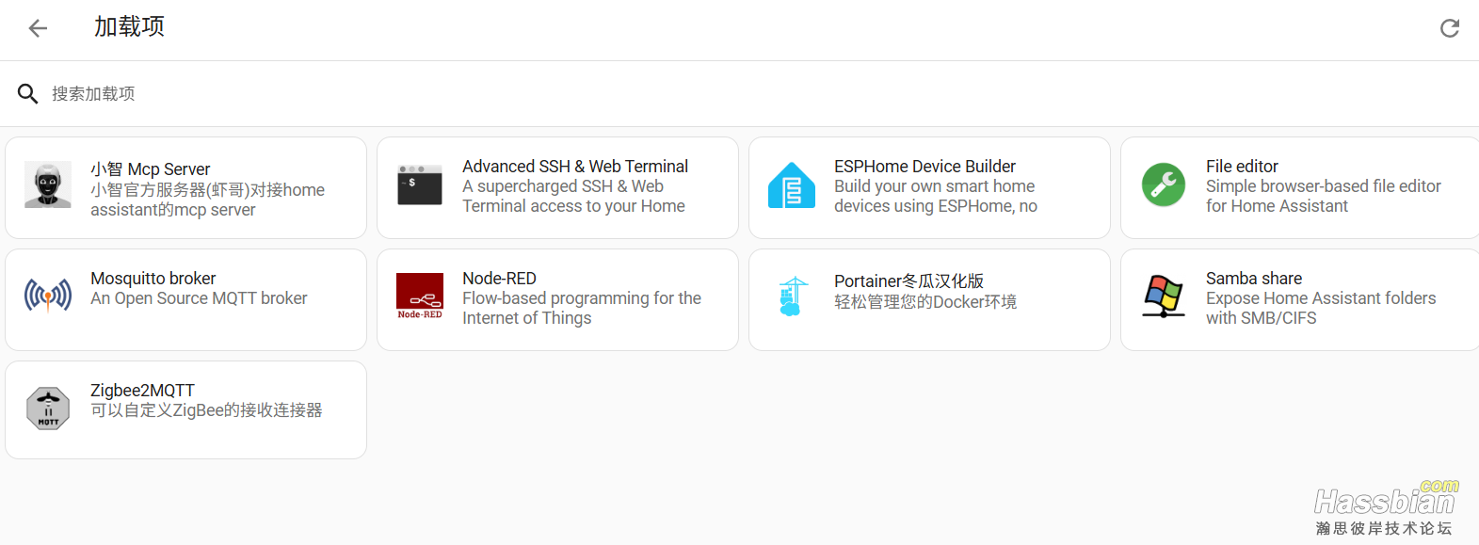
Task: Click the File editor green wrench icon
Action: (x=1164, y=184)
